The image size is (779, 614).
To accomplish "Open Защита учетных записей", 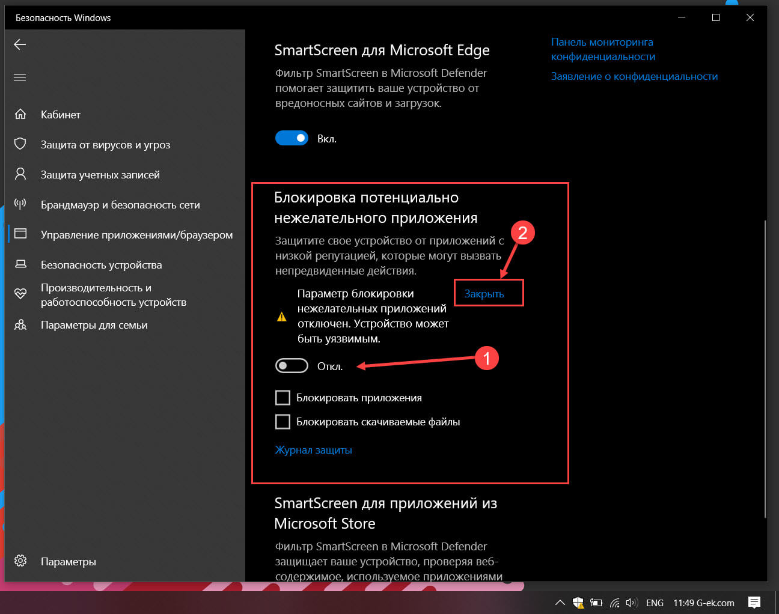I will point(100,175).
